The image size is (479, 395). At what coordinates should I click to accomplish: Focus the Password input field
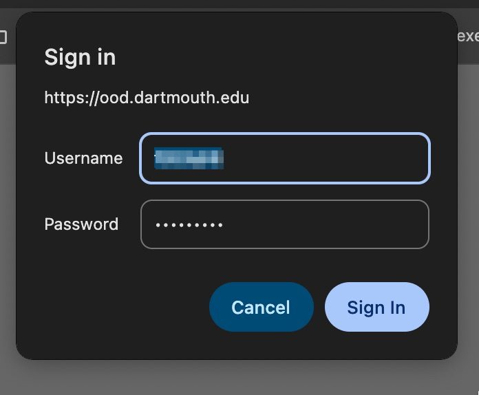tap(285, 224)
